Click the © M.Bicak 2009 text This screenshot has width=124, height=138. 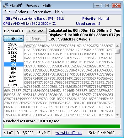coord(101,133)
